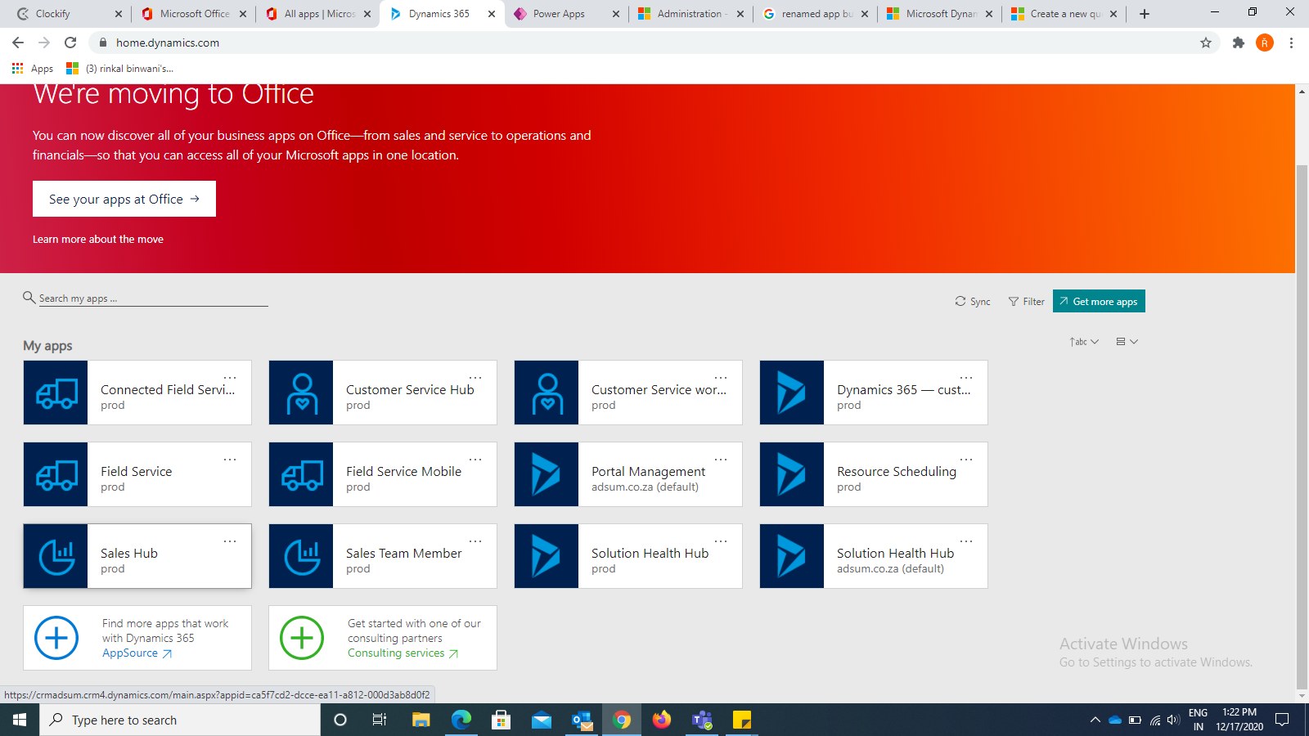Click See your apps at Office button
Image resolution: width=1309 pixels, height=736 pixels.
coord(124,199)
